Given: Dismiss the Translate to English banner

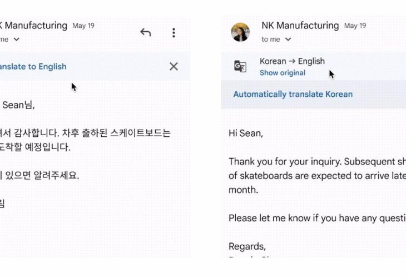Looking at the screenshot, I should [x=174, y=67].
